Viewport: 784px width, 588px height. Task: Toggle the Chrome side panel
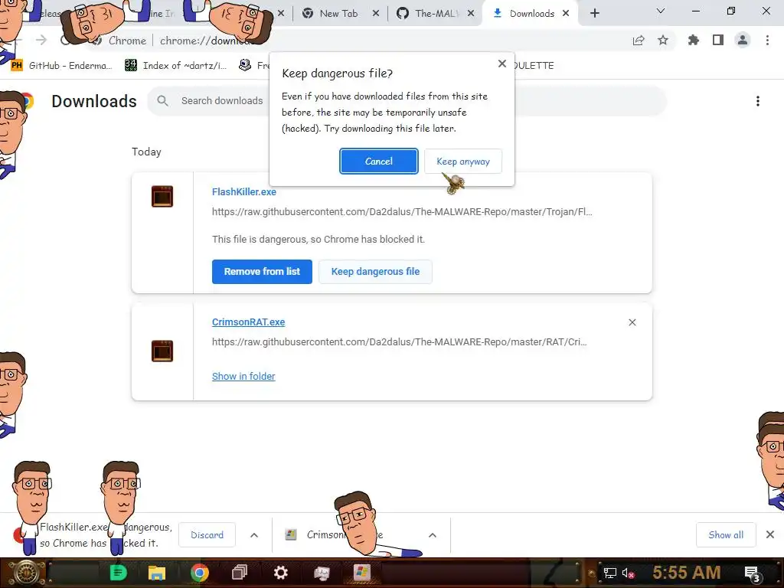point(717,40)
